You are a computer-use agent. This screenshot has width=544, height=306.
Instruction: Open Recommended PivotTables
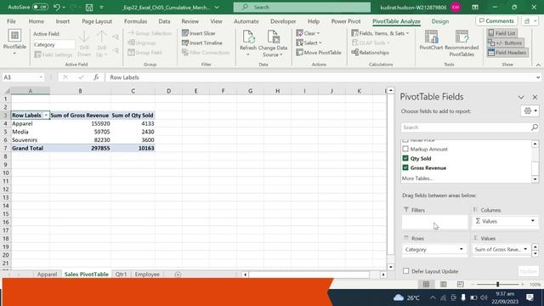coord(462,43)
